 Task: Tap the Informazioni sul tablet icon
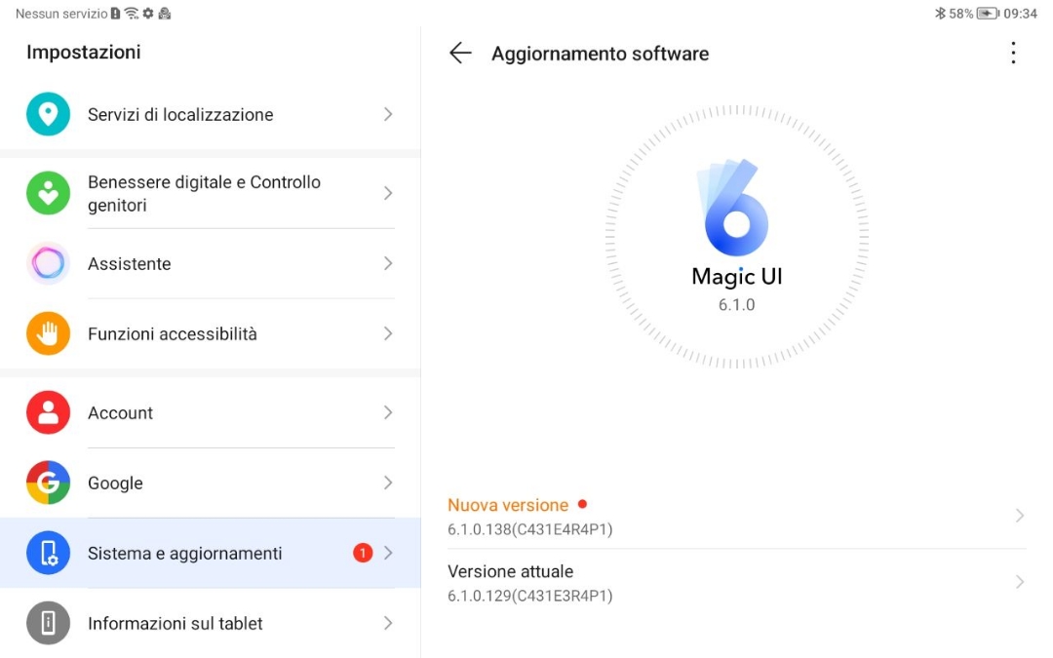[x=48, y=623]
